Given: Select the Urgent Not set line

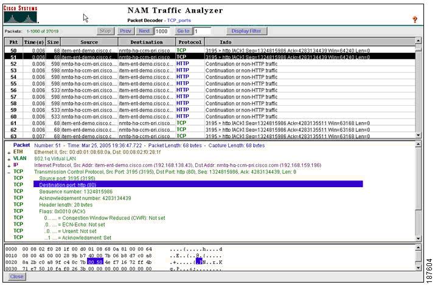Looking at the screenshot, I should (x=70, y=231).
